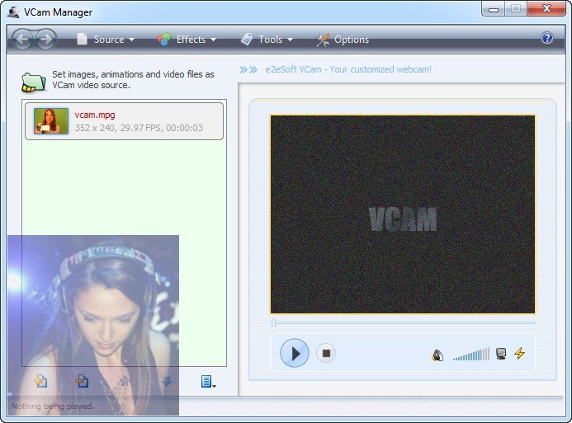The width and height of the screenshot is (572, 423).
Task: Open the Tools menu
Action: [267, 40]
